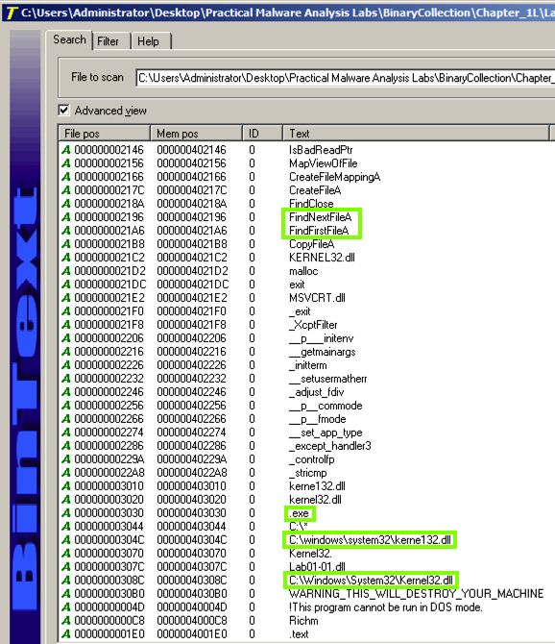The height and width of the screenshot is (644, 555).
Task: Click the ANSI icon beside KERNEL32.dll row
Action: [65, 258]
